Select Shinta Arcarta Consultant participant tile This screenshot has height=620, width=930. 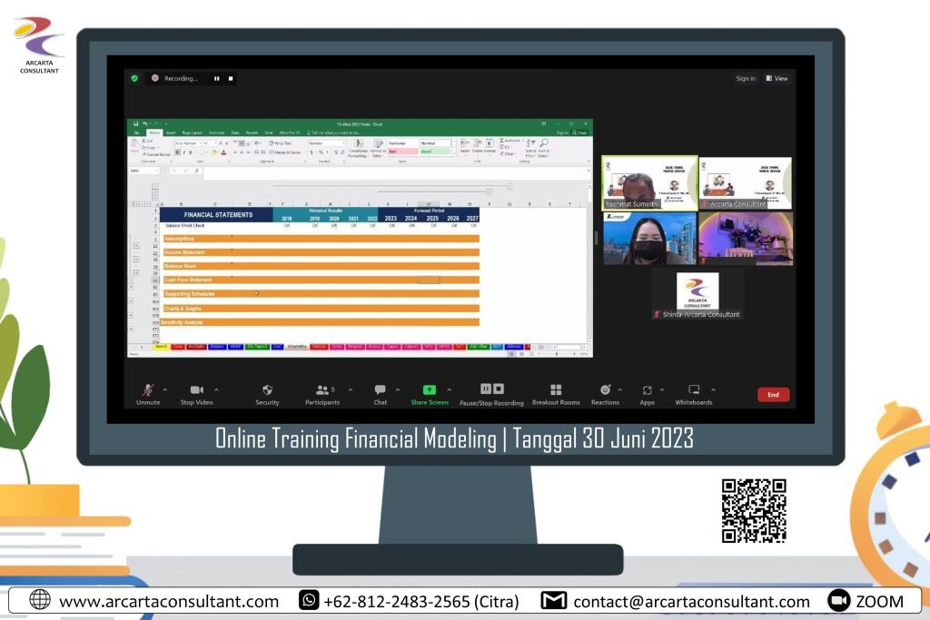697,293
